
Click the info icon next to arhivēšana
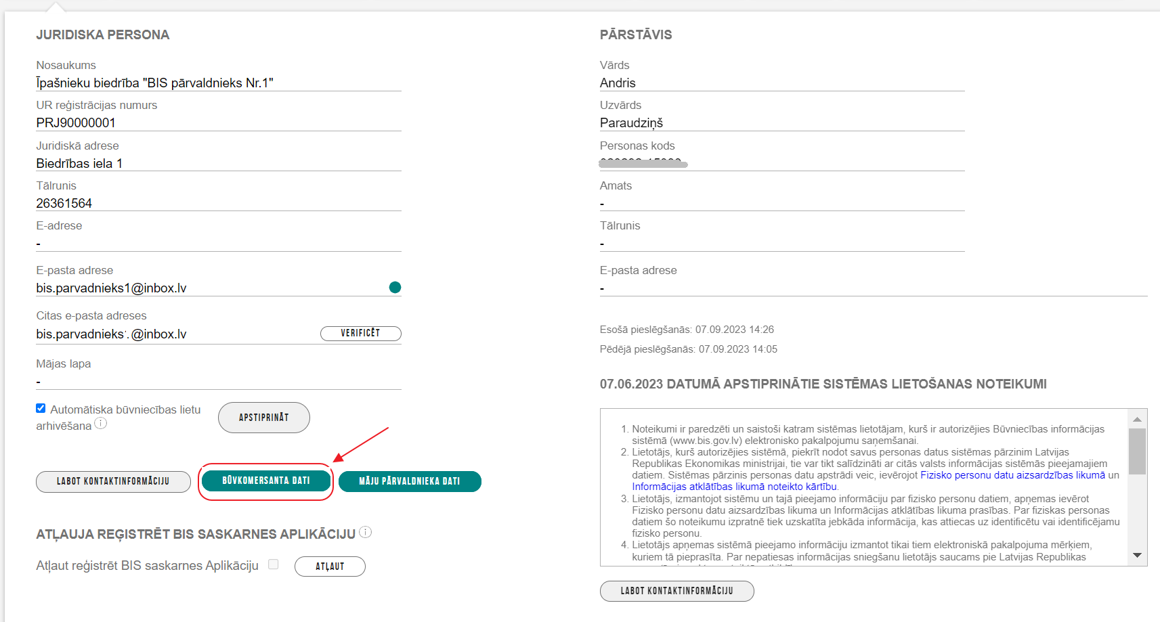(x=100, y=424)
